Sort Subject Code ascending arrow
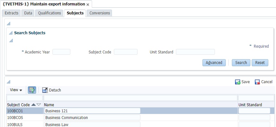Viewport: 276px width, 127px height. [34, 105]
